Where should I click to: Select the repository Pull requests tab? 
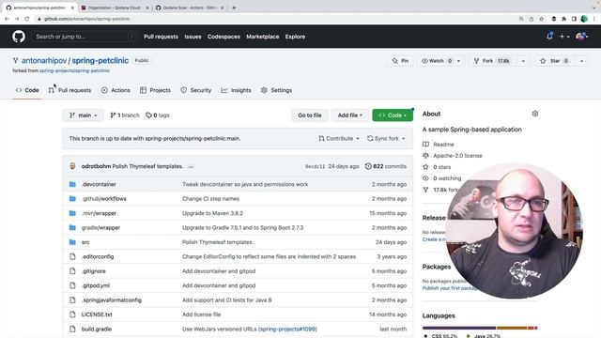[69, 90]
